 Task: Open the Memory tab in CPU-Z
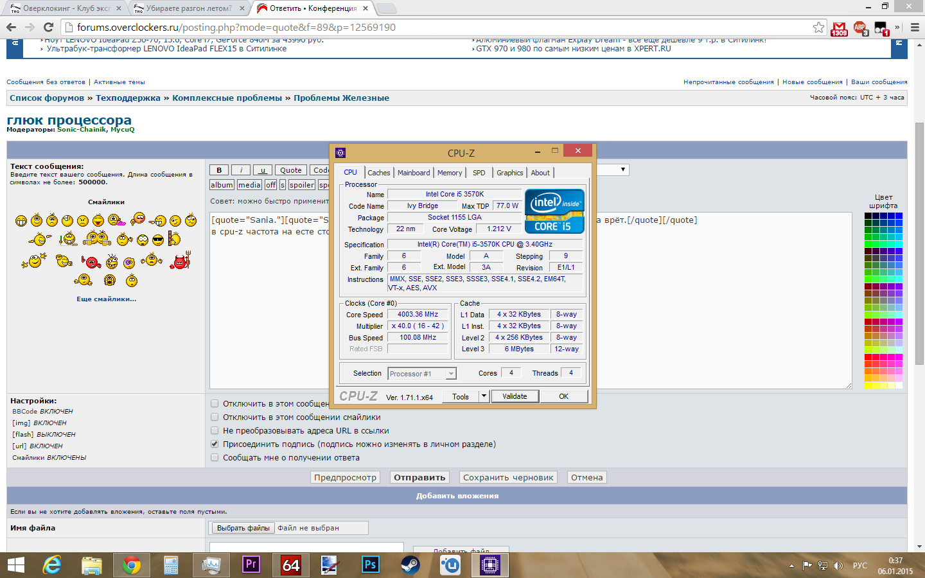tap(450, 173)
